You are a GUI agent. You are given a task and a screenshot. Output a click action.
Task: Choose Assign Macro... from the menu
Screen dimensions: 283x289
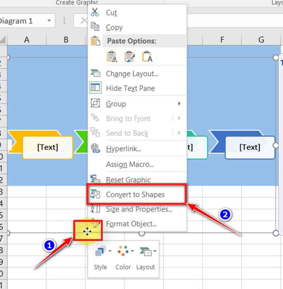click(137, 164)
